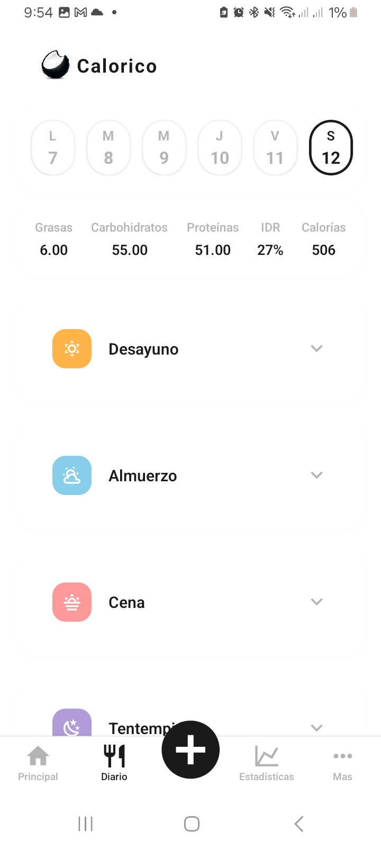Image resolution: width=381 pixels, height=848 pixels.
Task: Expand the Desayuno section chevron
Action: pos(316,348)
